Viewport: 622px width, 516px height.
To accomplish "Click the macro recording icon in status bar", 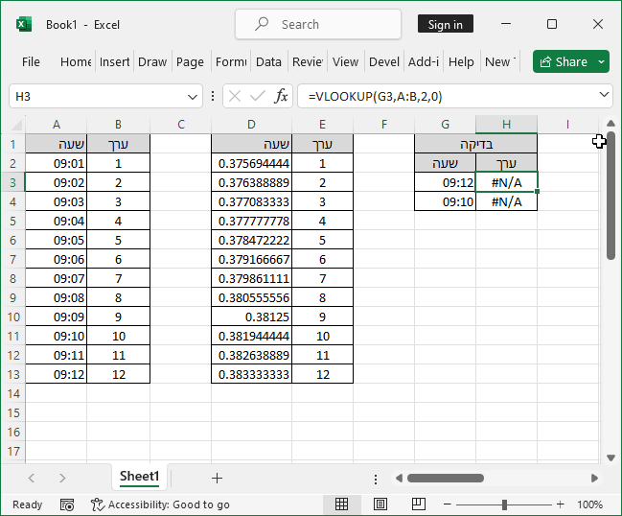I will point(67,504).
